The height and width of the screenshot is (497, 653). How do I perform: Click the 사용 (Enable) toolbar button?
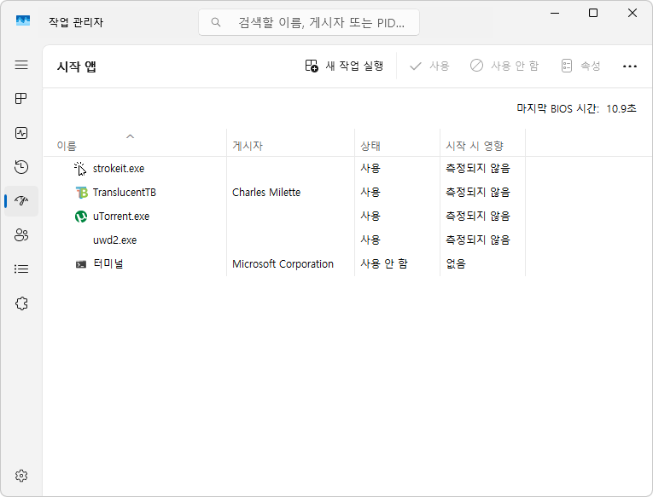click(x=429, y=66)
